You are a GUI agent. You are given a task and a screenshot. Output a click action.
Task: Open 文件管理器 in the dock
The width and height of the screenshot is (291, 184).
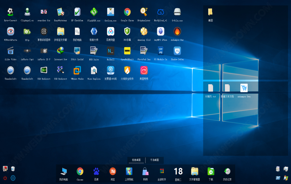[194, 171]
